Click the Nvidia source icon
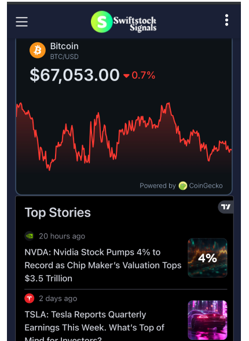 click(x=30, y=236)
